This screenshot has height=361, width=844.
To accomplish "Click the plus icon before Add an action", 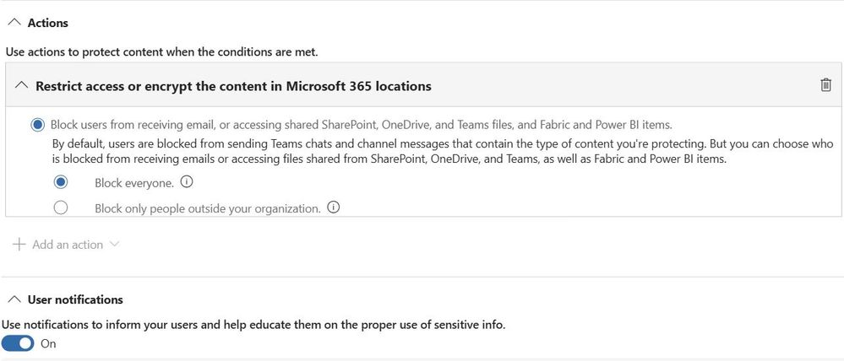I will click(19, 245).
